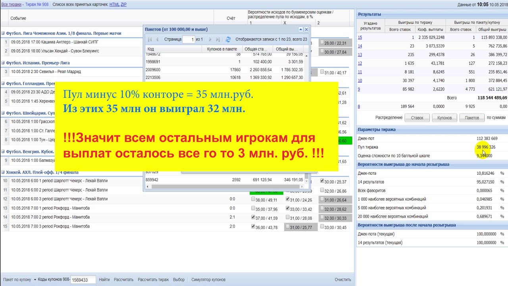508x286 pixels.
Task: Click Найти in bottom toolbar
Action: point(104,280)
